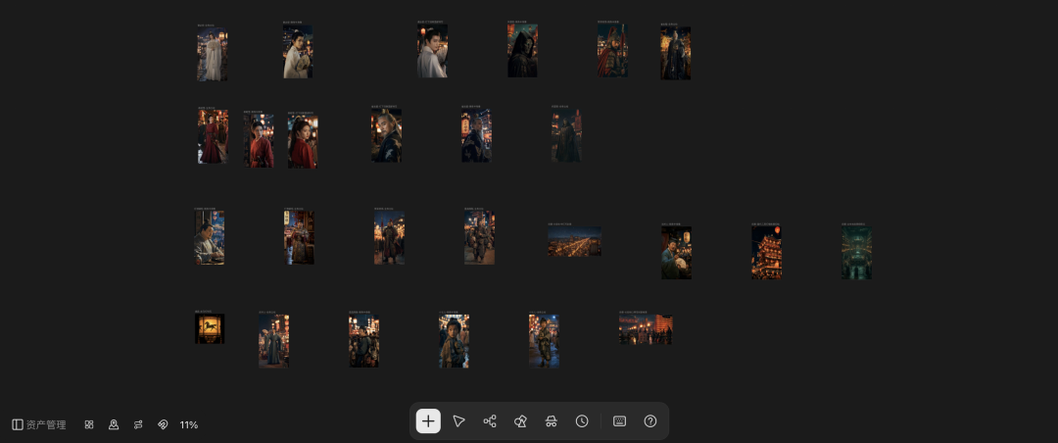Select the ponytail woman in red close-up

[x=303, y=141]
